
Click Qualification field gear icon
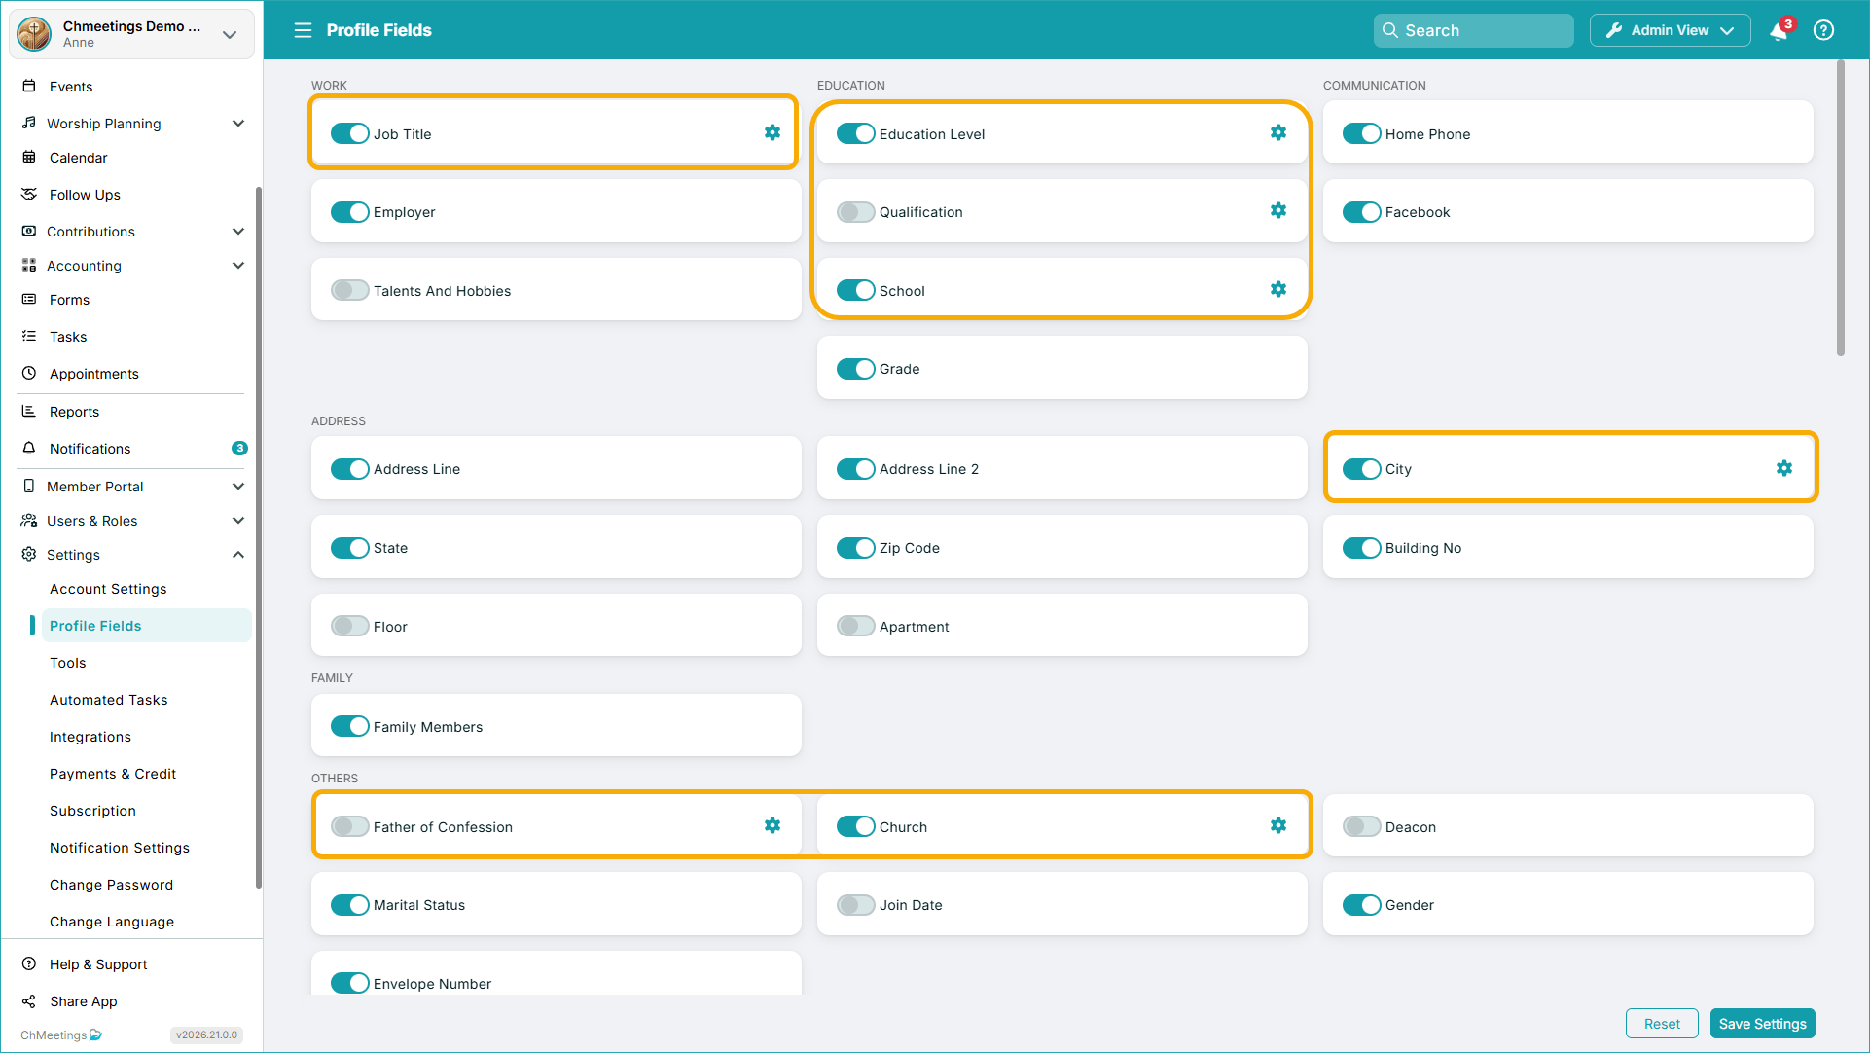pyautogui.click(x=1278, y=210)
